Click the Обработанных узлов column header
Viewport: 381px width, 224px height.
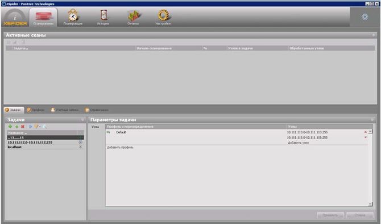tap(332, 48)
